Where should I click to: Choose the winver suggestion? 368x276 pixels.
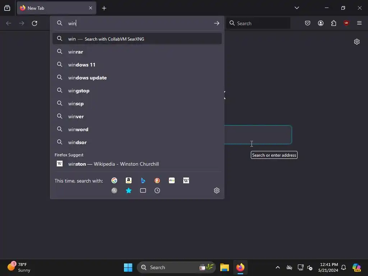pos(137,116)
